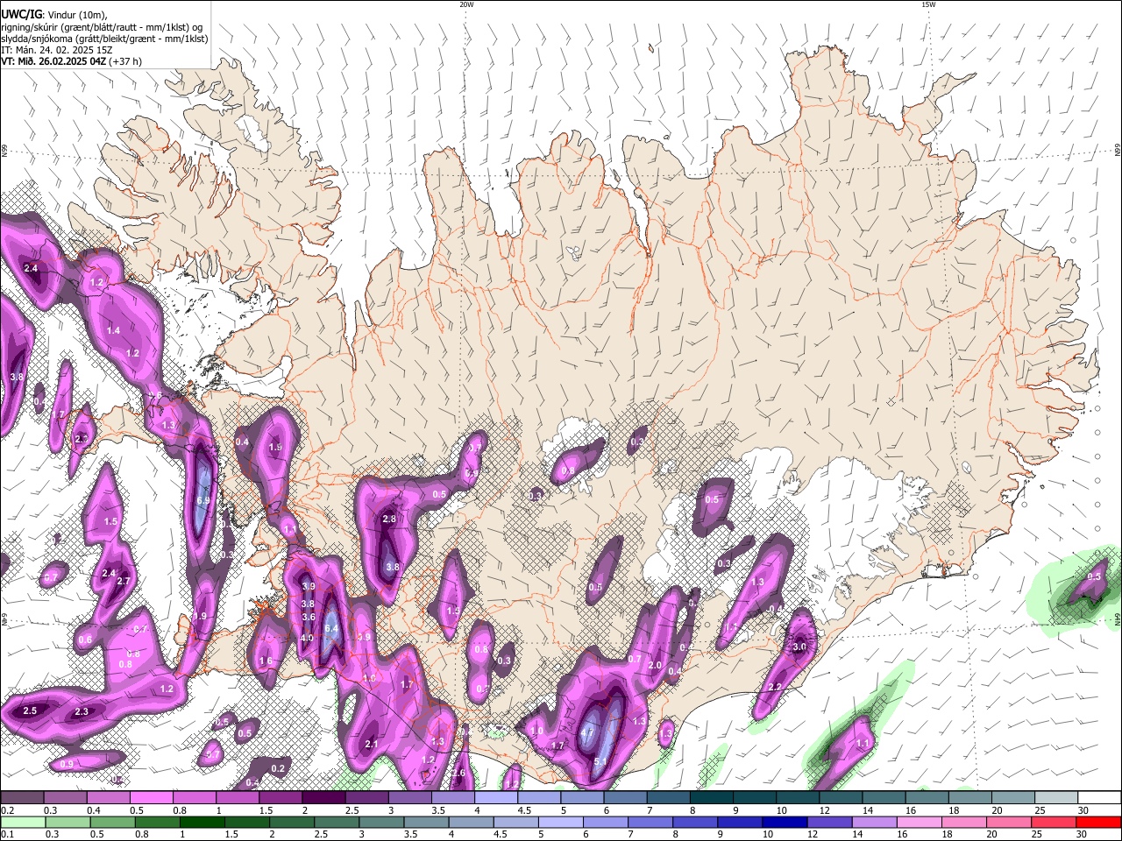Image resolution: width=1122 pixels, height=841 pixels.
Task: Choose the dark teal 8 snowfall legend swatch
Action: [710, 798]
